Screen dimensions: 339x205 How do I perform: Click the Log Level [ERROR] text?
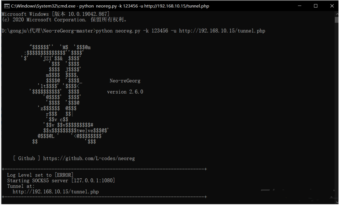40,175
